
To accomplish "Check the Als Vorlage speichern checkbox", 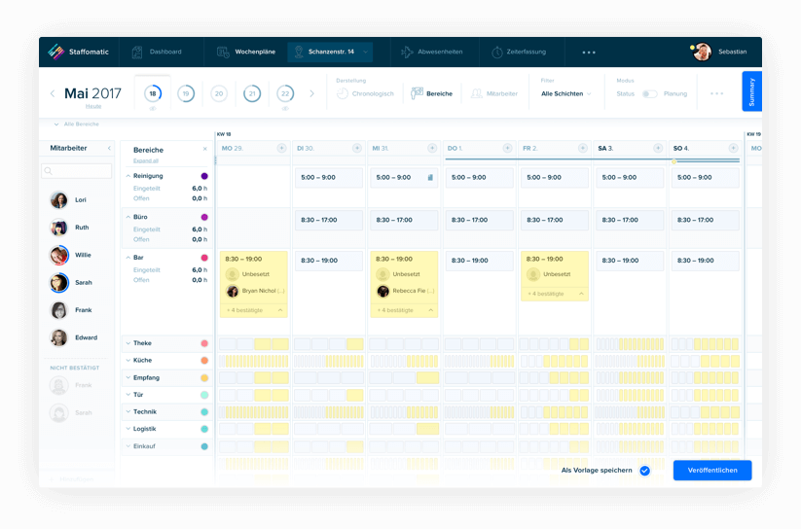I will [x=644, y=471].
